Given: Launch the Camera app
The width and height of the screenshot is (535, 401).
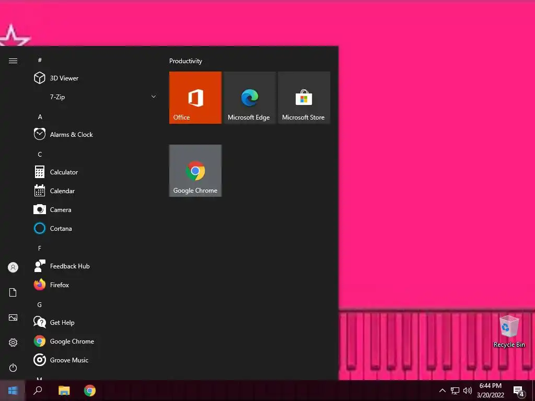Looking at the screenshot, I should click(x=96, y=210).
